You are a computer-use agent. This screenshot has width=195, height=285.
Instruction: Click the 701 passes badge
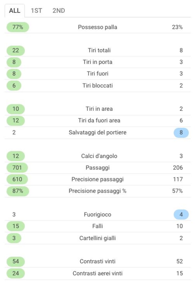click(x=17, y=168)
